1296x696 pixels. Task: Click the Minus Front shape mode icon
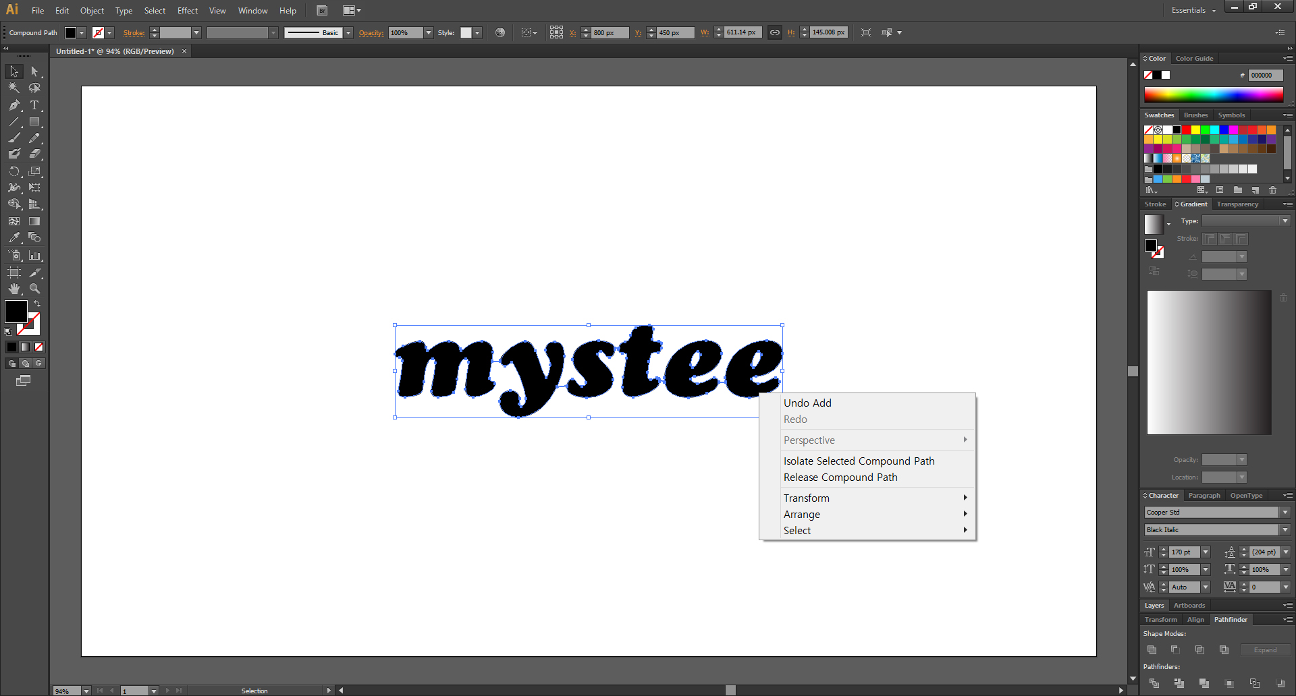[x=1175, y=650]
